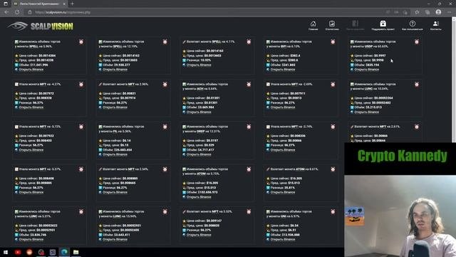This screenshot has width=456, height=257.
Task: Click LUNC 10.04% card volume $8.215.013
Action: pyautogui.click(x=373, y=108)
